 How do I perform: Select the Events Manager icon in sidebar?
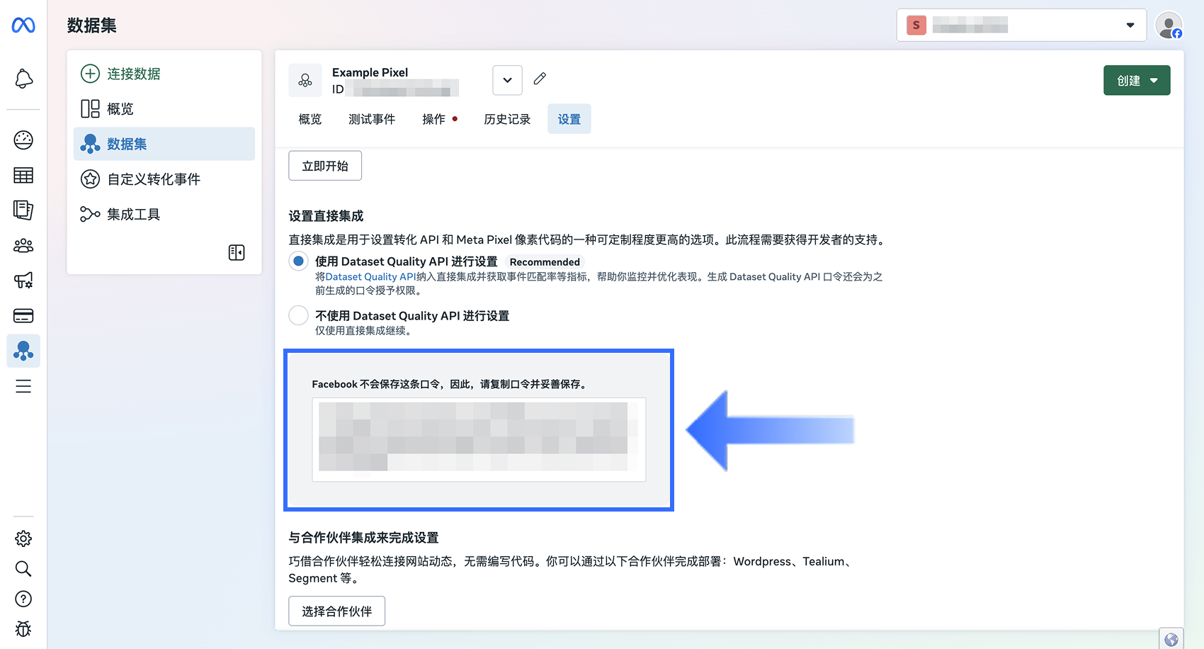point(23,351)
